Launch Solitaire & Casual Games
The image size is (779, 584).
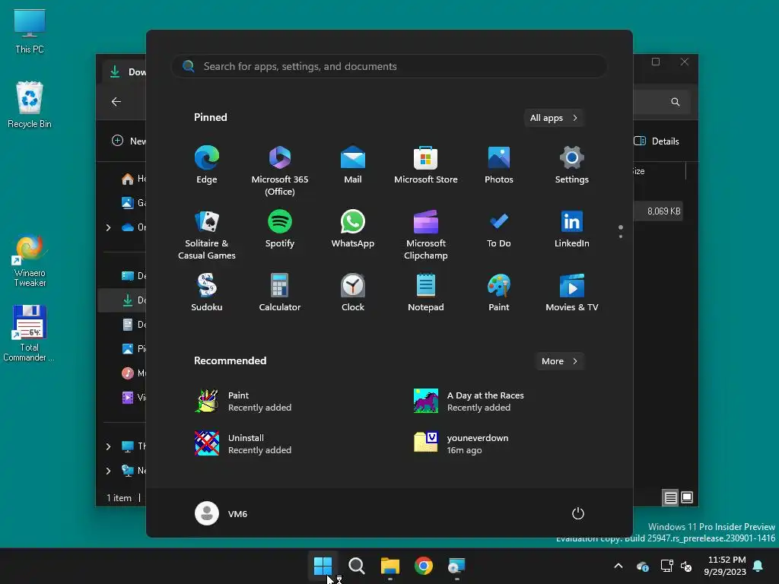coord(207,234)
